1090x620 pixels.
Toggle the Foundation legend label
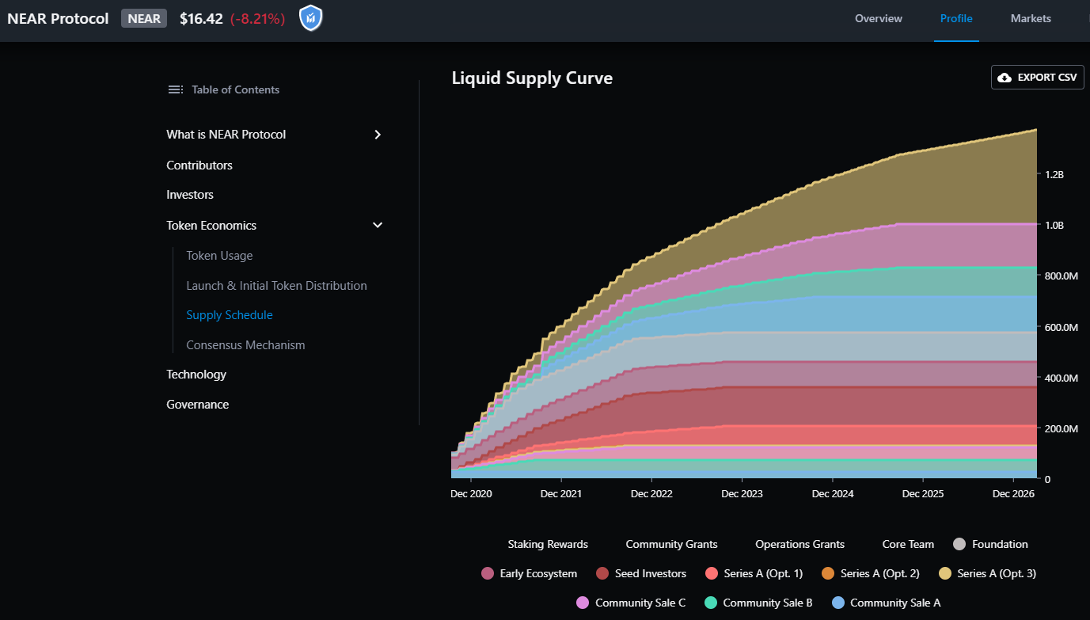(x=1000, y=544)
